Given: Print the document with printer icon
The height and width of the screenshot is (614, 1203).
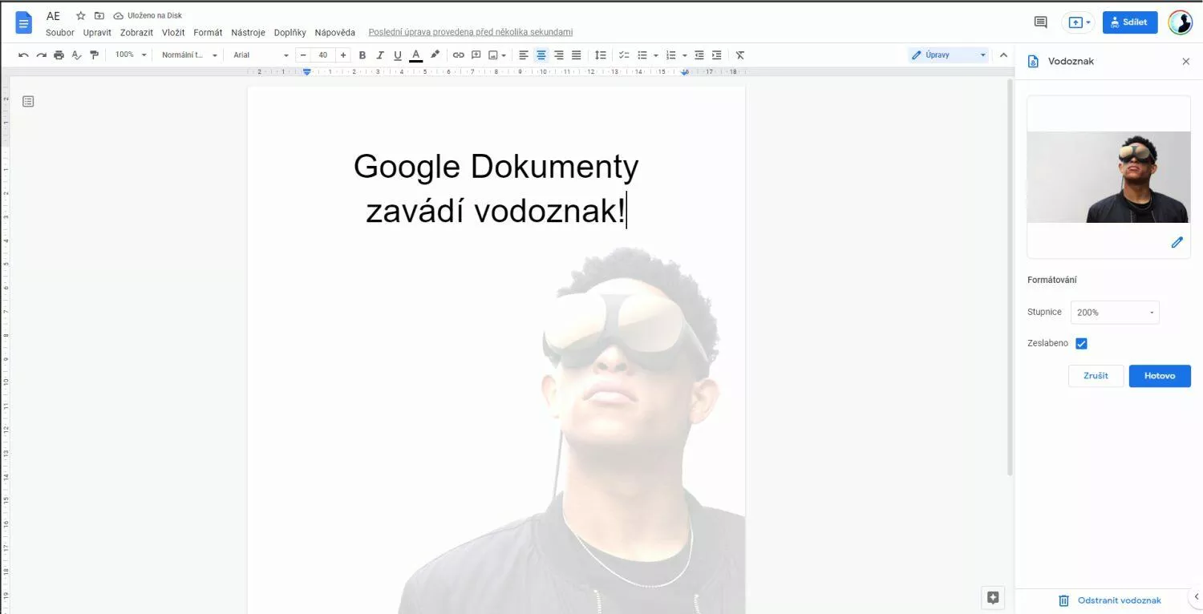Looking at the screenshot, I should [x=59, y=55].
